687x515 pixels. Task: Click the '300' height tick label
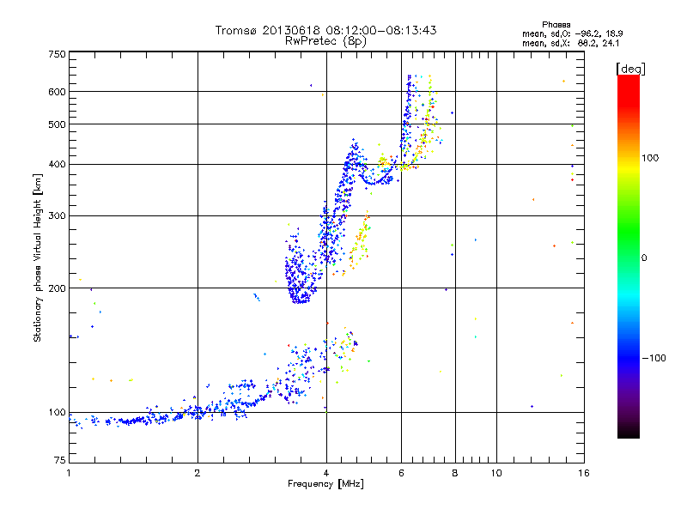pyautogui.click(x=58, y=216)
